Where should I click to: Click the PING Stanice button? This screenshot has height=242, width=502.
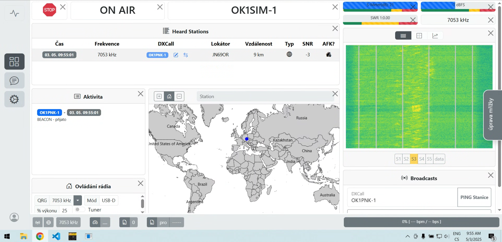coord(474,197)
